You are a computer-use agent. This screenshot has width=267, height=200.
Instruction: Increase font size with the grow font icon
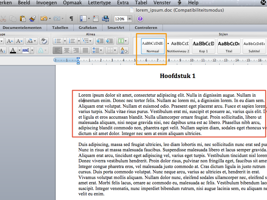[x=10, y=41]
